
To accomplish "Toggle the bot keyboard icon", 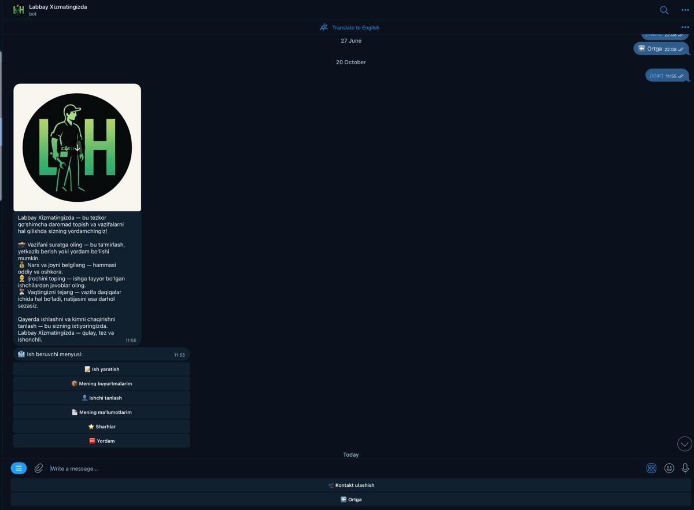I will (x=651, y=468).
